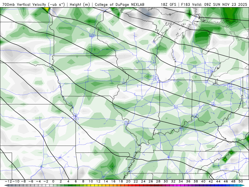Click the '46' color scale label
The width and height of the screenshot is (249, 187).
[226, 181]
